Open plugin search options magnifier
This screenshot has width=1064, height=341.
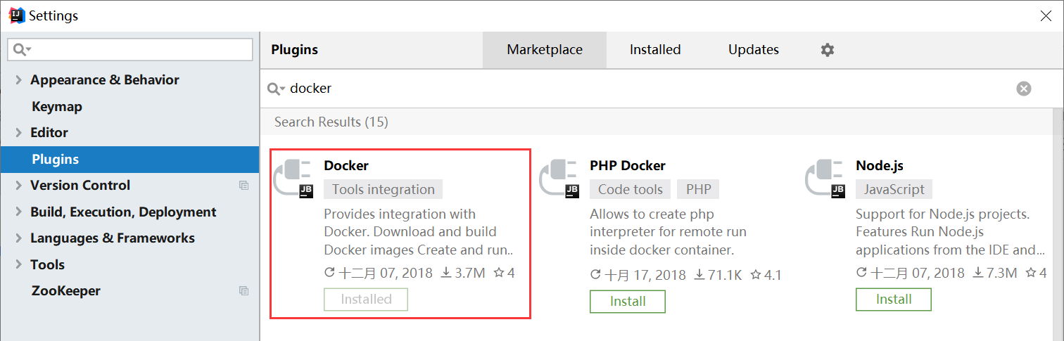tap(277, 89)
